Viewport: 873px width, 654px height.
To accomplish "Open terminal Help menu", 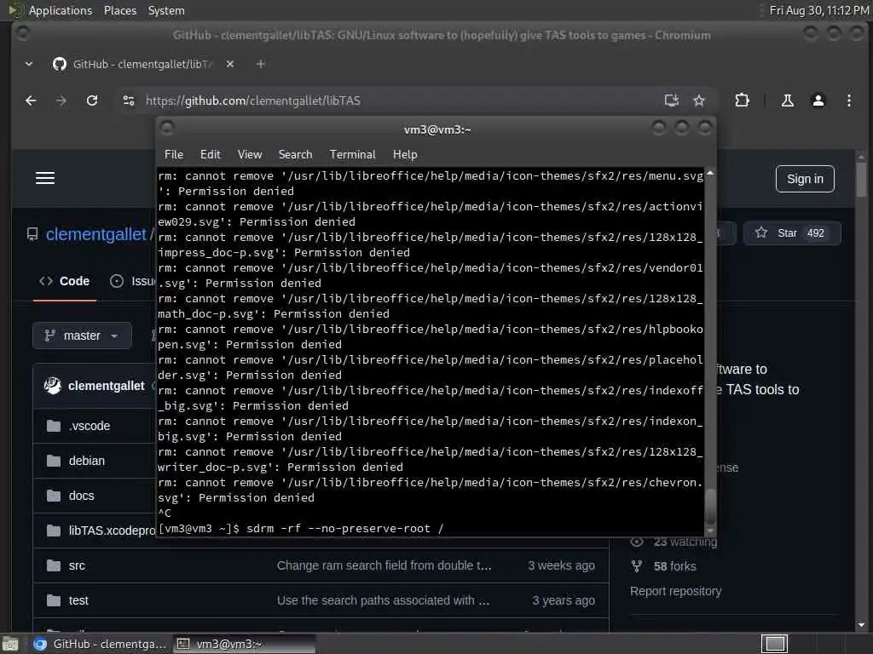I will click(405, 155).
